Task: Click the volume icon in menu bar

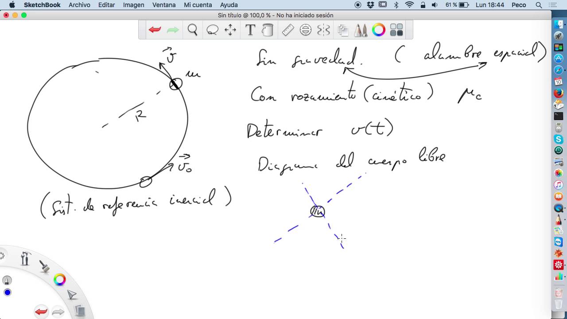Action: (x=435, y=5)
